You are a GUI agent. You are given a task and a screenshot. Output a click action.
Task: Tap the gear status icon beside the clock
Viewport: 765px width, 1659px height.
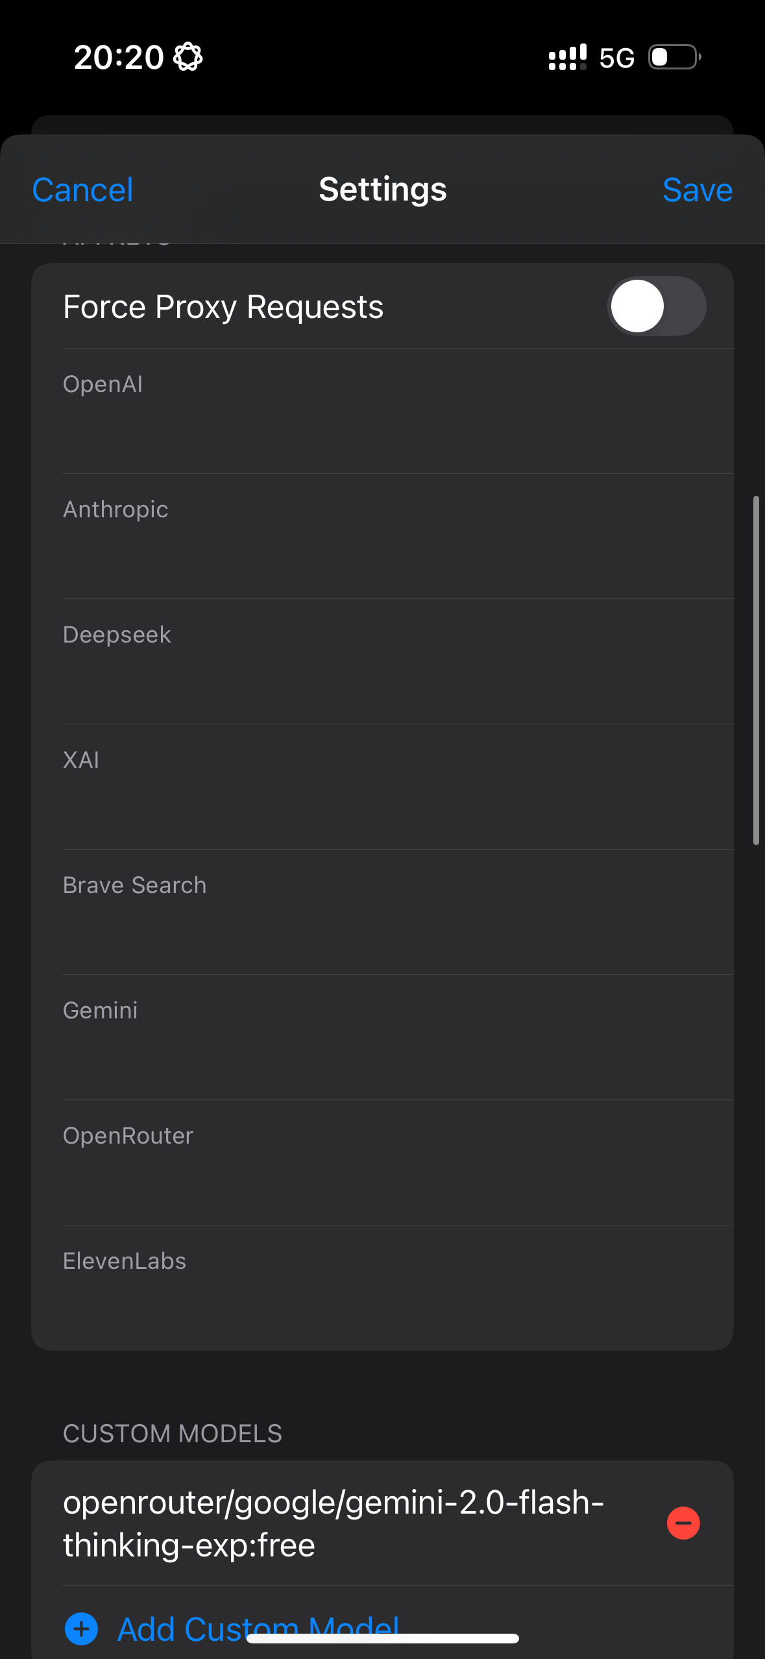pos(188,57)
